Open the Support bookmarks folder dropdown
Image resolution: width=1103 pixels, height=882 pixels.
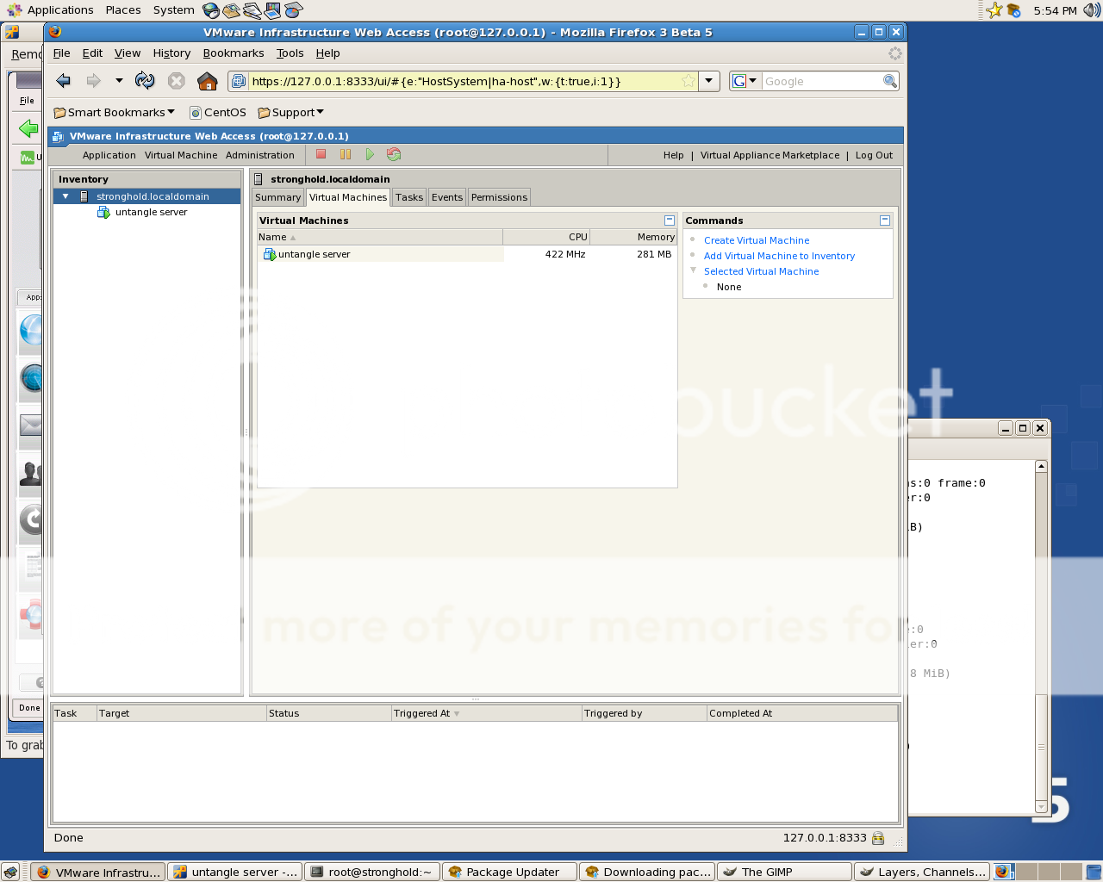coord(291,113)
